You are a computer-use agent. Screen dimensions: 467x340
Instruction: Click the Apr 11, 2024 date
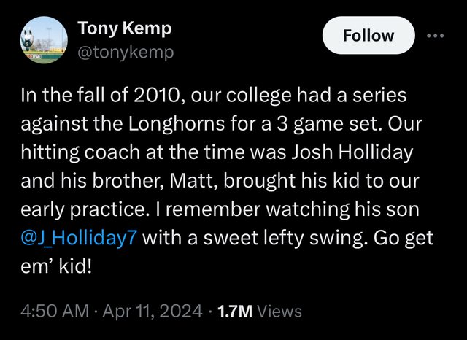click(x=155, y=311)
